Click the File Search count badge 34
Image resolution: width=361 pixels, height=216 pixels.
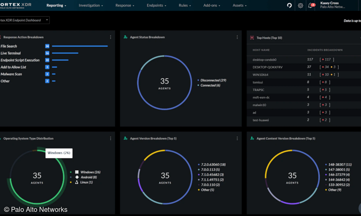tap(47, 46)
